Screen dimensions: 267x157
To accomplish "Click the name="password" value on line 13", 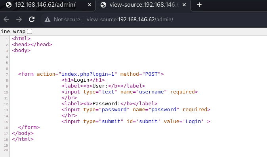I will tap(164, 110).
